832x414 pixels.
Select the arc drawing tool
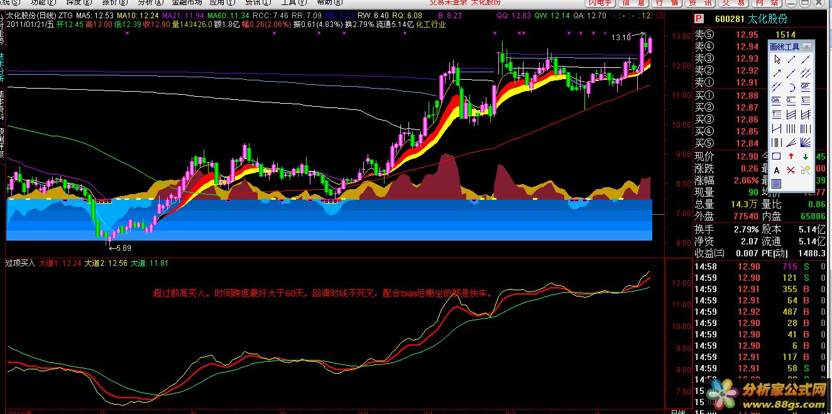(x=791, y=87)
